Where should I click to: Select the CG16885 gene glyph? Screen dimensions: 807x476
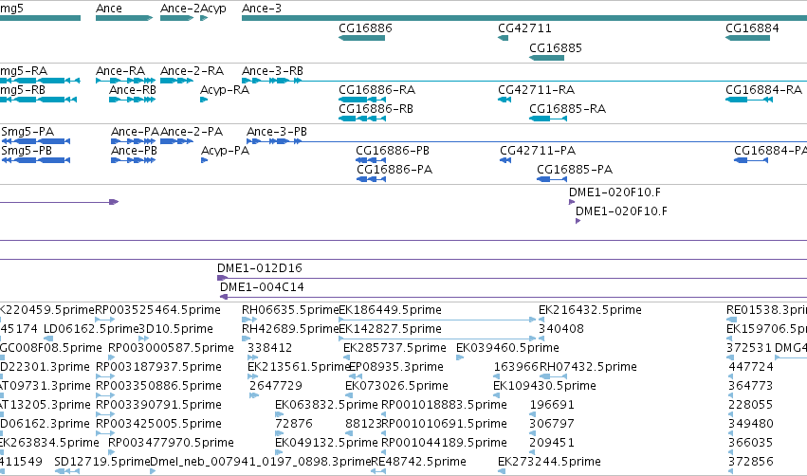546,58
